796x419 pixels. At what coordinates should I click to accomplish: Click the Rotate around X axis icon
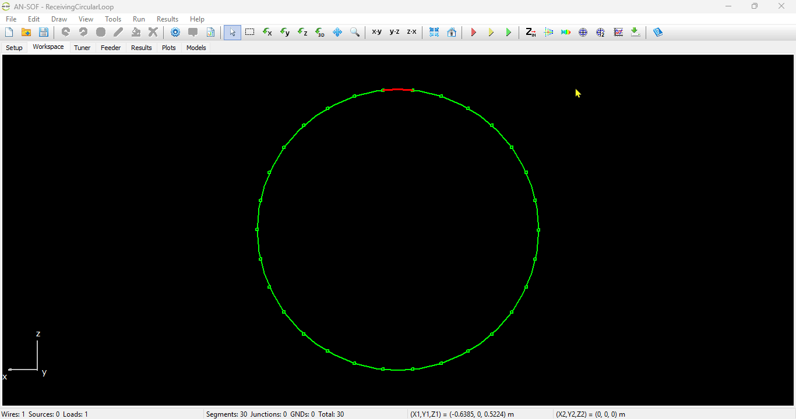click(267, 33)
